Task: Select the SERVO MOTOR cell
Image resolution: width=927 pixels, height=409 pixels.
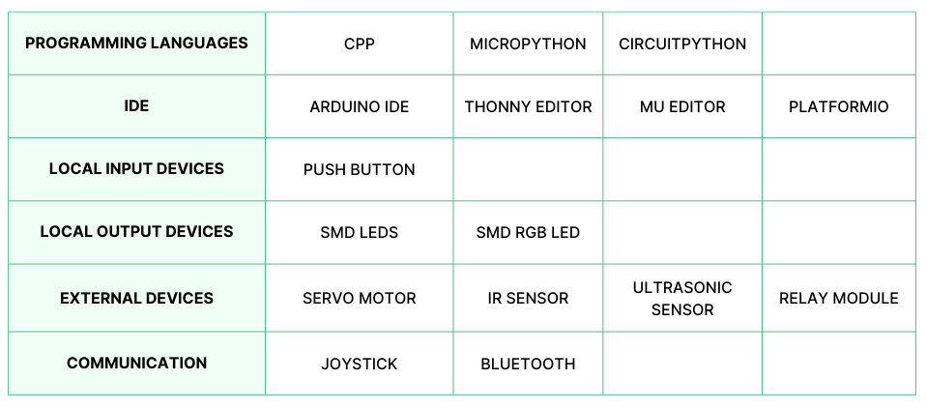Action: pos(359,299)
